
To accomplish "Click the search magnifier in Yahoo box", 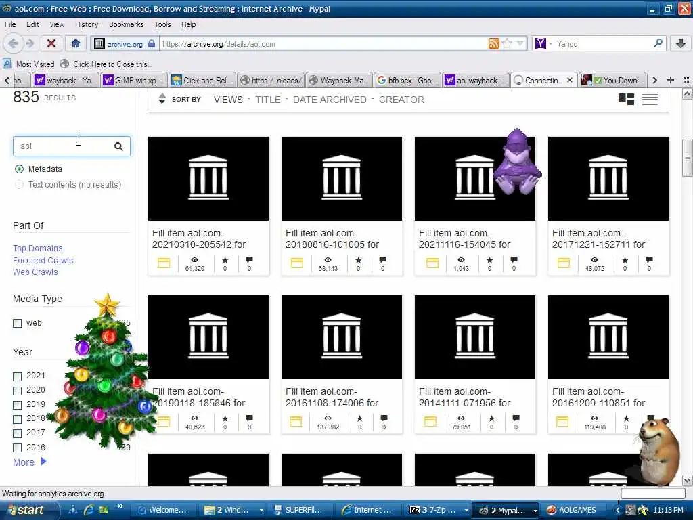I will (658, 43).
